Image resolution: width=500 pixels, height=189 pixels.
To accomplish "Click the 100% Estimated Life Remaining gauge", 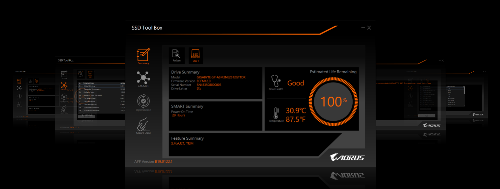I will [333, 102].
